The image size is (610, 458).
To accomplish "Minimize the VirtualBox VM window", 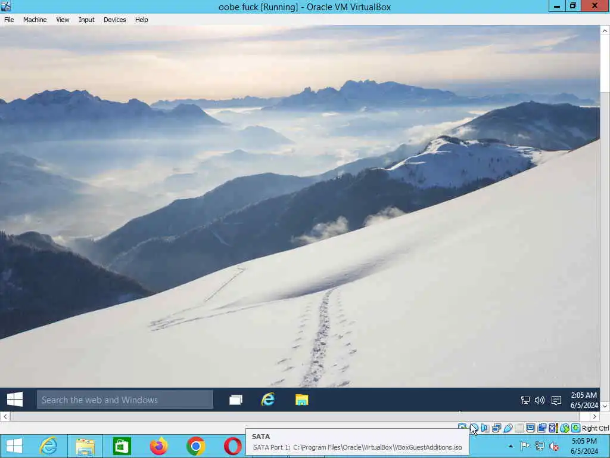I will pyautogui.click(x=557, y=6).
